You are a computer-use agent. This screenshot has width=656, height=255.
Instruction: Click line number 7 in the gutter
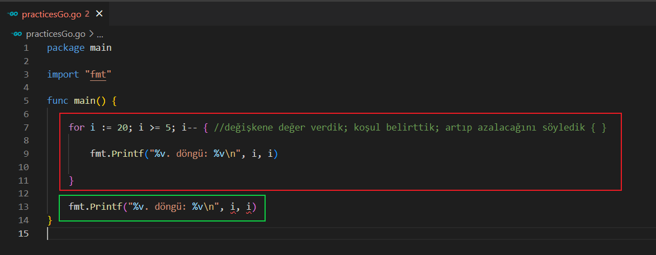click(x=26, y=127)
